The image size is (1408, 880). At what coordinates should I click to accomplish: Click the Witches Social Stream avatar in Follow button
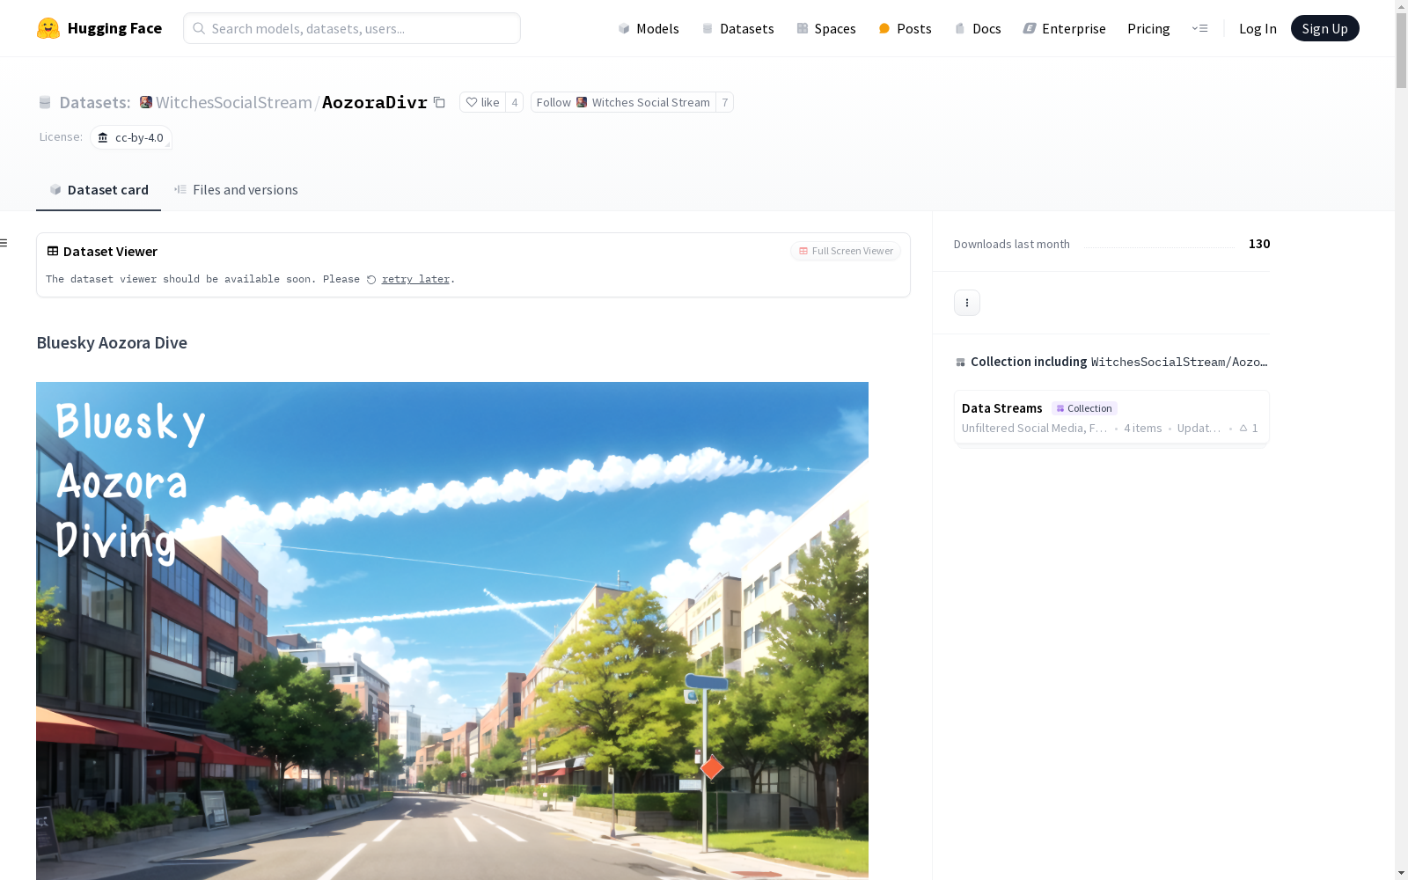click(x=582, y=102)
